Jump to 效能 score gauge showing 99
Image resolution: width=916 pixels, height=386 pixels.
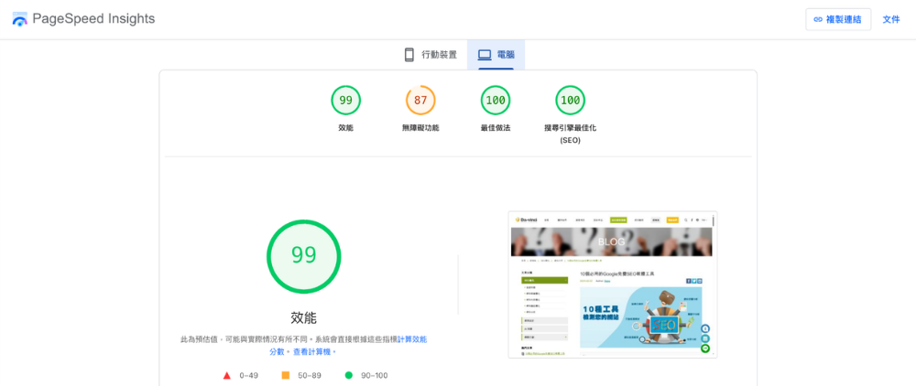(346, 101)
